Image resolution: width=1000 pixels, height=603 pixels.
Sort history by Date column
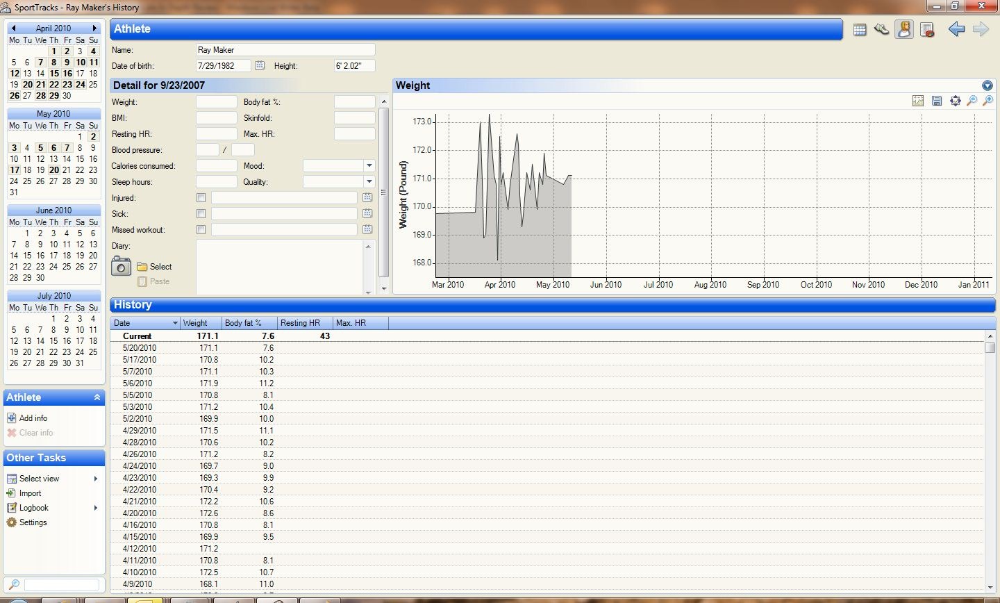[x=145, y=323]
